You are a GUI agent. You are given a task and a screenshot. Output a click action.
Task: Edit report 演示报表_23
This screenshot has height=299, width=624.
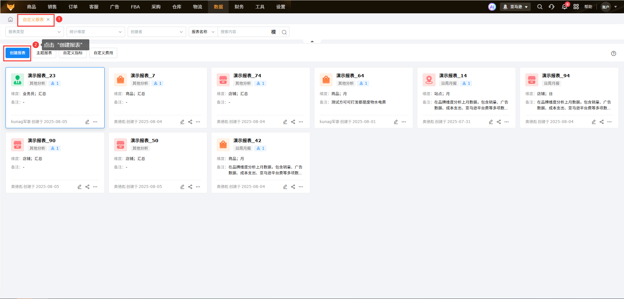(x=87, y=122)
